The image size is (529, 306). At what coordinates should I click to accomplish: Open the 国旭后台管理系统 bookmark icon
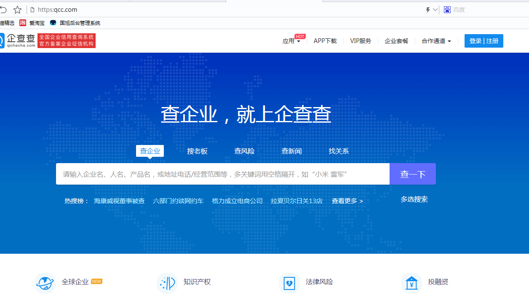53,23
